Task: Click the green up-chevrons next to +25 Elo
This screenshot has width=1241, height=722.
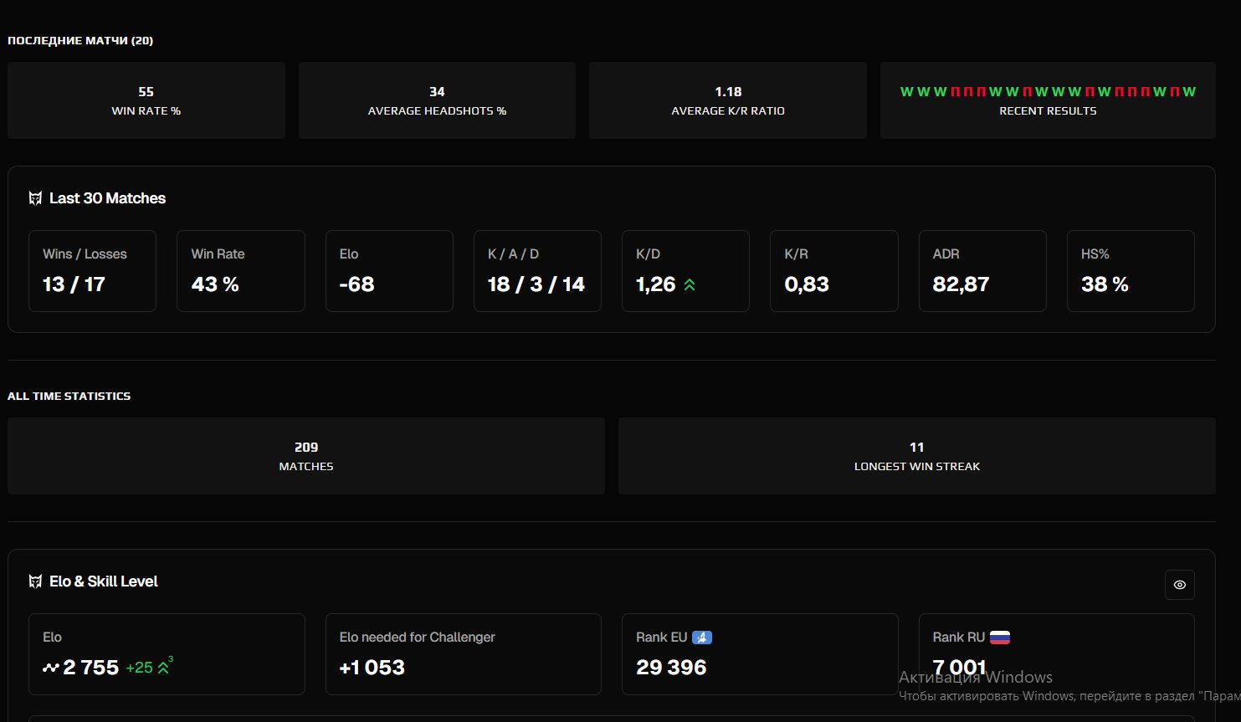Action: point(163,668)
